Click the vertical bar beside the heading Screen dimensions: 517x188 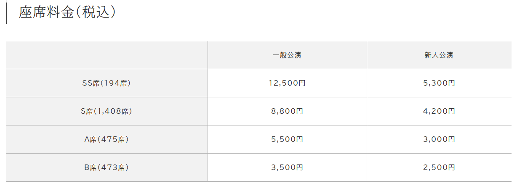coord(7,13)
